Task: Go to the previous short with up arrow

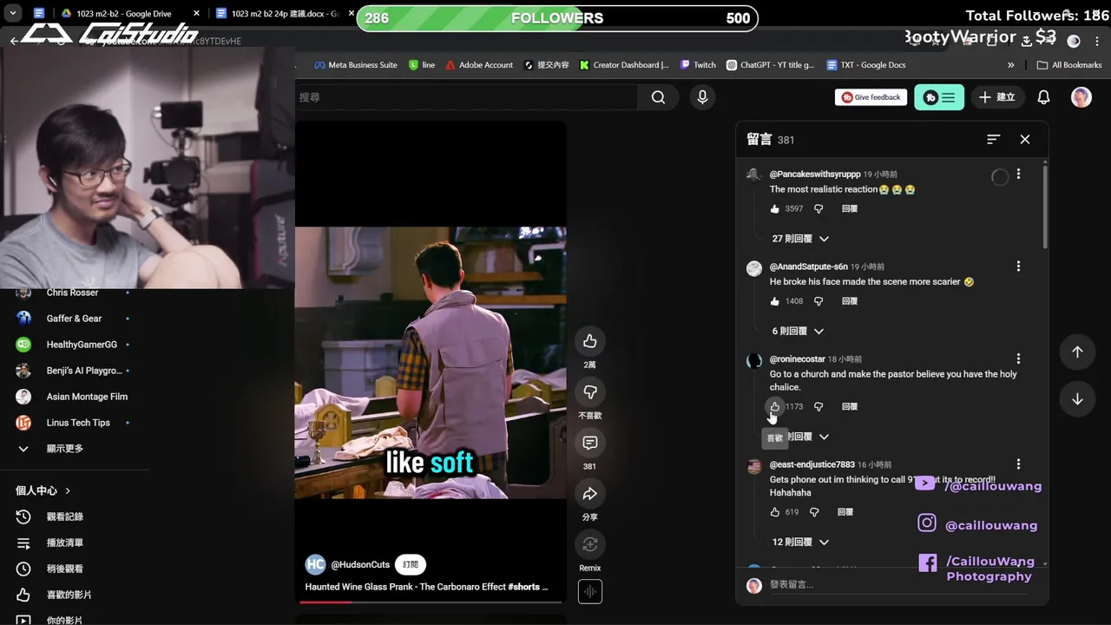Action: (1077, 352)
